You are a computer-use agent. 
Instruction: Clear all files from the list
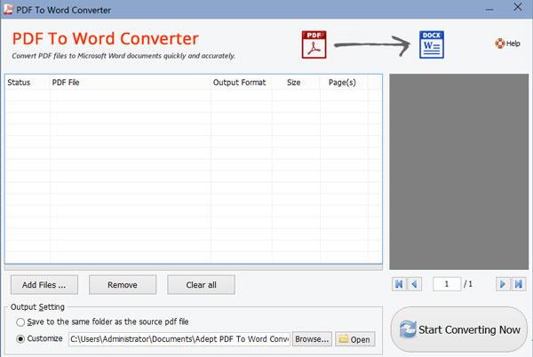click(199, 284)
